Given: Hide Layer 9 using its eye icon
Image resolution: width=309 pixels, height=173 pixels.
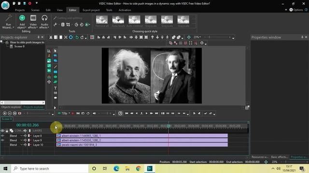Looking at the screenshot, I should point(2,140).
